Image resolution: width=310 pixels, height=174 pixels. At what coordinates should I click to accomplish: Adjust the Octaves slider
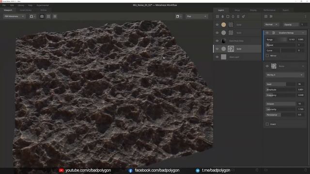tap(280, 104)
